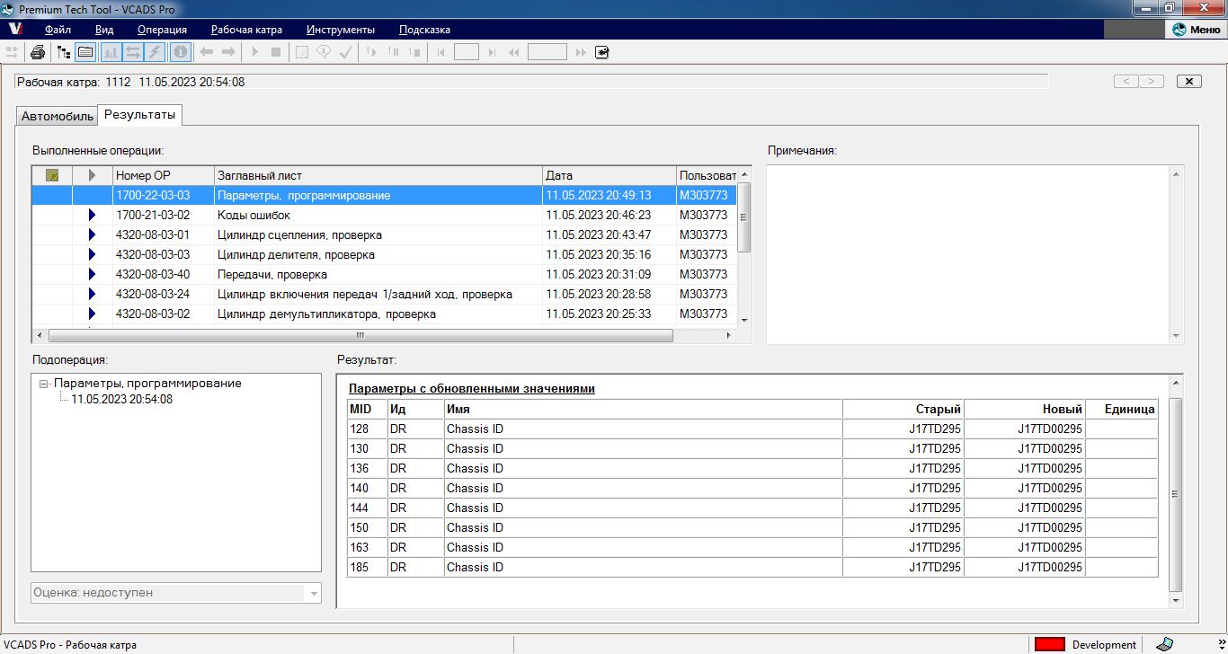Toggle the information icon in the toolbar
Viewport: 1228px width, 654px height.
pos(181,52)
